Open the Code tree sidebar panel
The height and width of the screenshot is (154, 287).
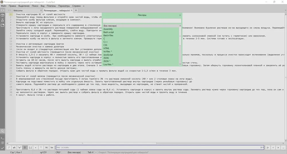click(x=3, y=15)
